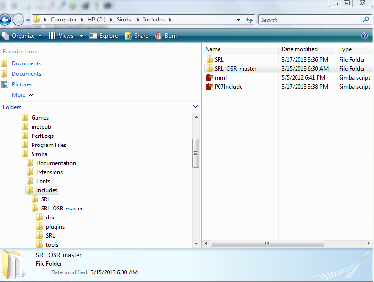Click the tree scrollbar down arrow
Screen dimensions: 374x282
(196, 243)
